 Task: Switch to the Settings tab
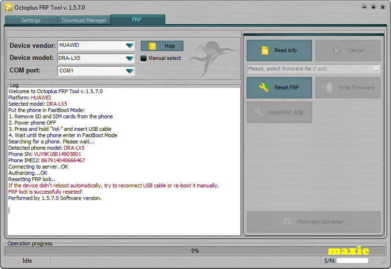coord(31,20)
